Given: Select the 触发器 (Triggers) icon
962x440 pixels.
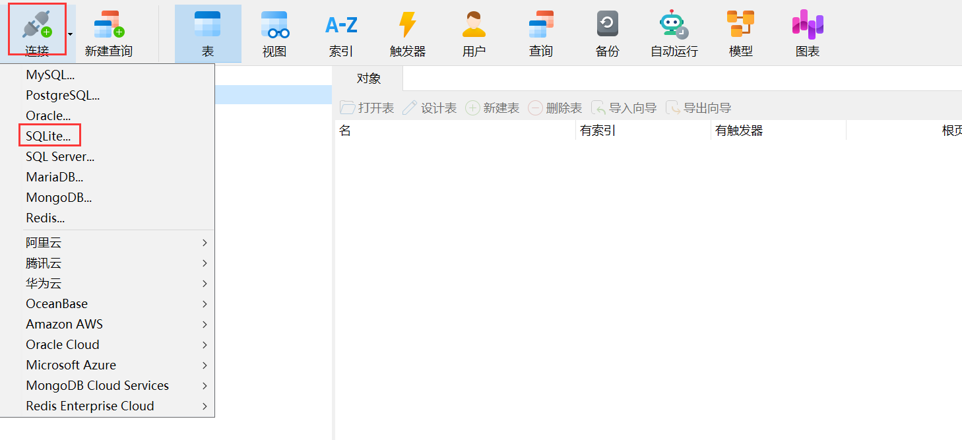Looking at the screenshot, I should click(408, 30).
